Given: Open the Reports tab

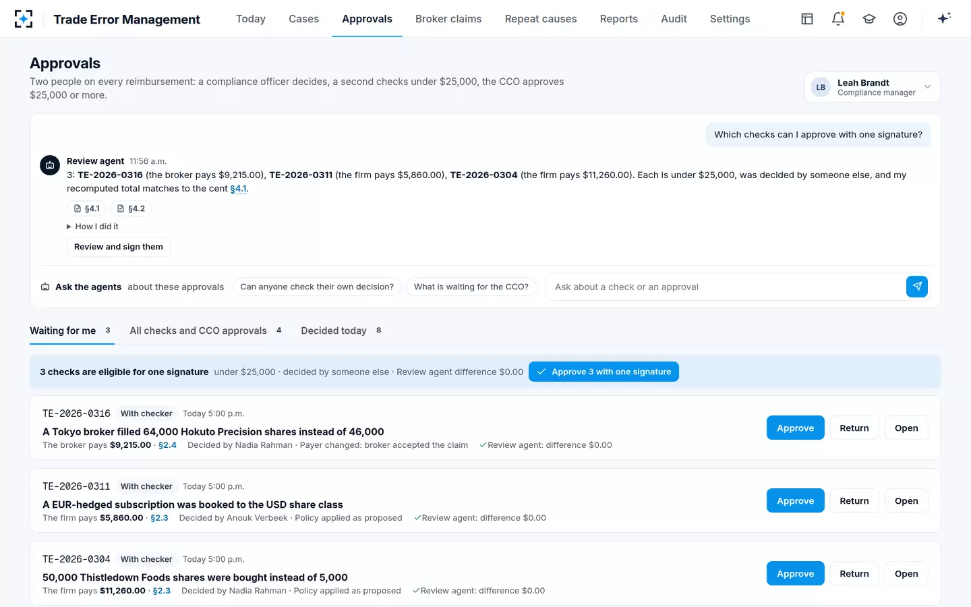Looking at the screenshot, I should (x=619, y=19).
